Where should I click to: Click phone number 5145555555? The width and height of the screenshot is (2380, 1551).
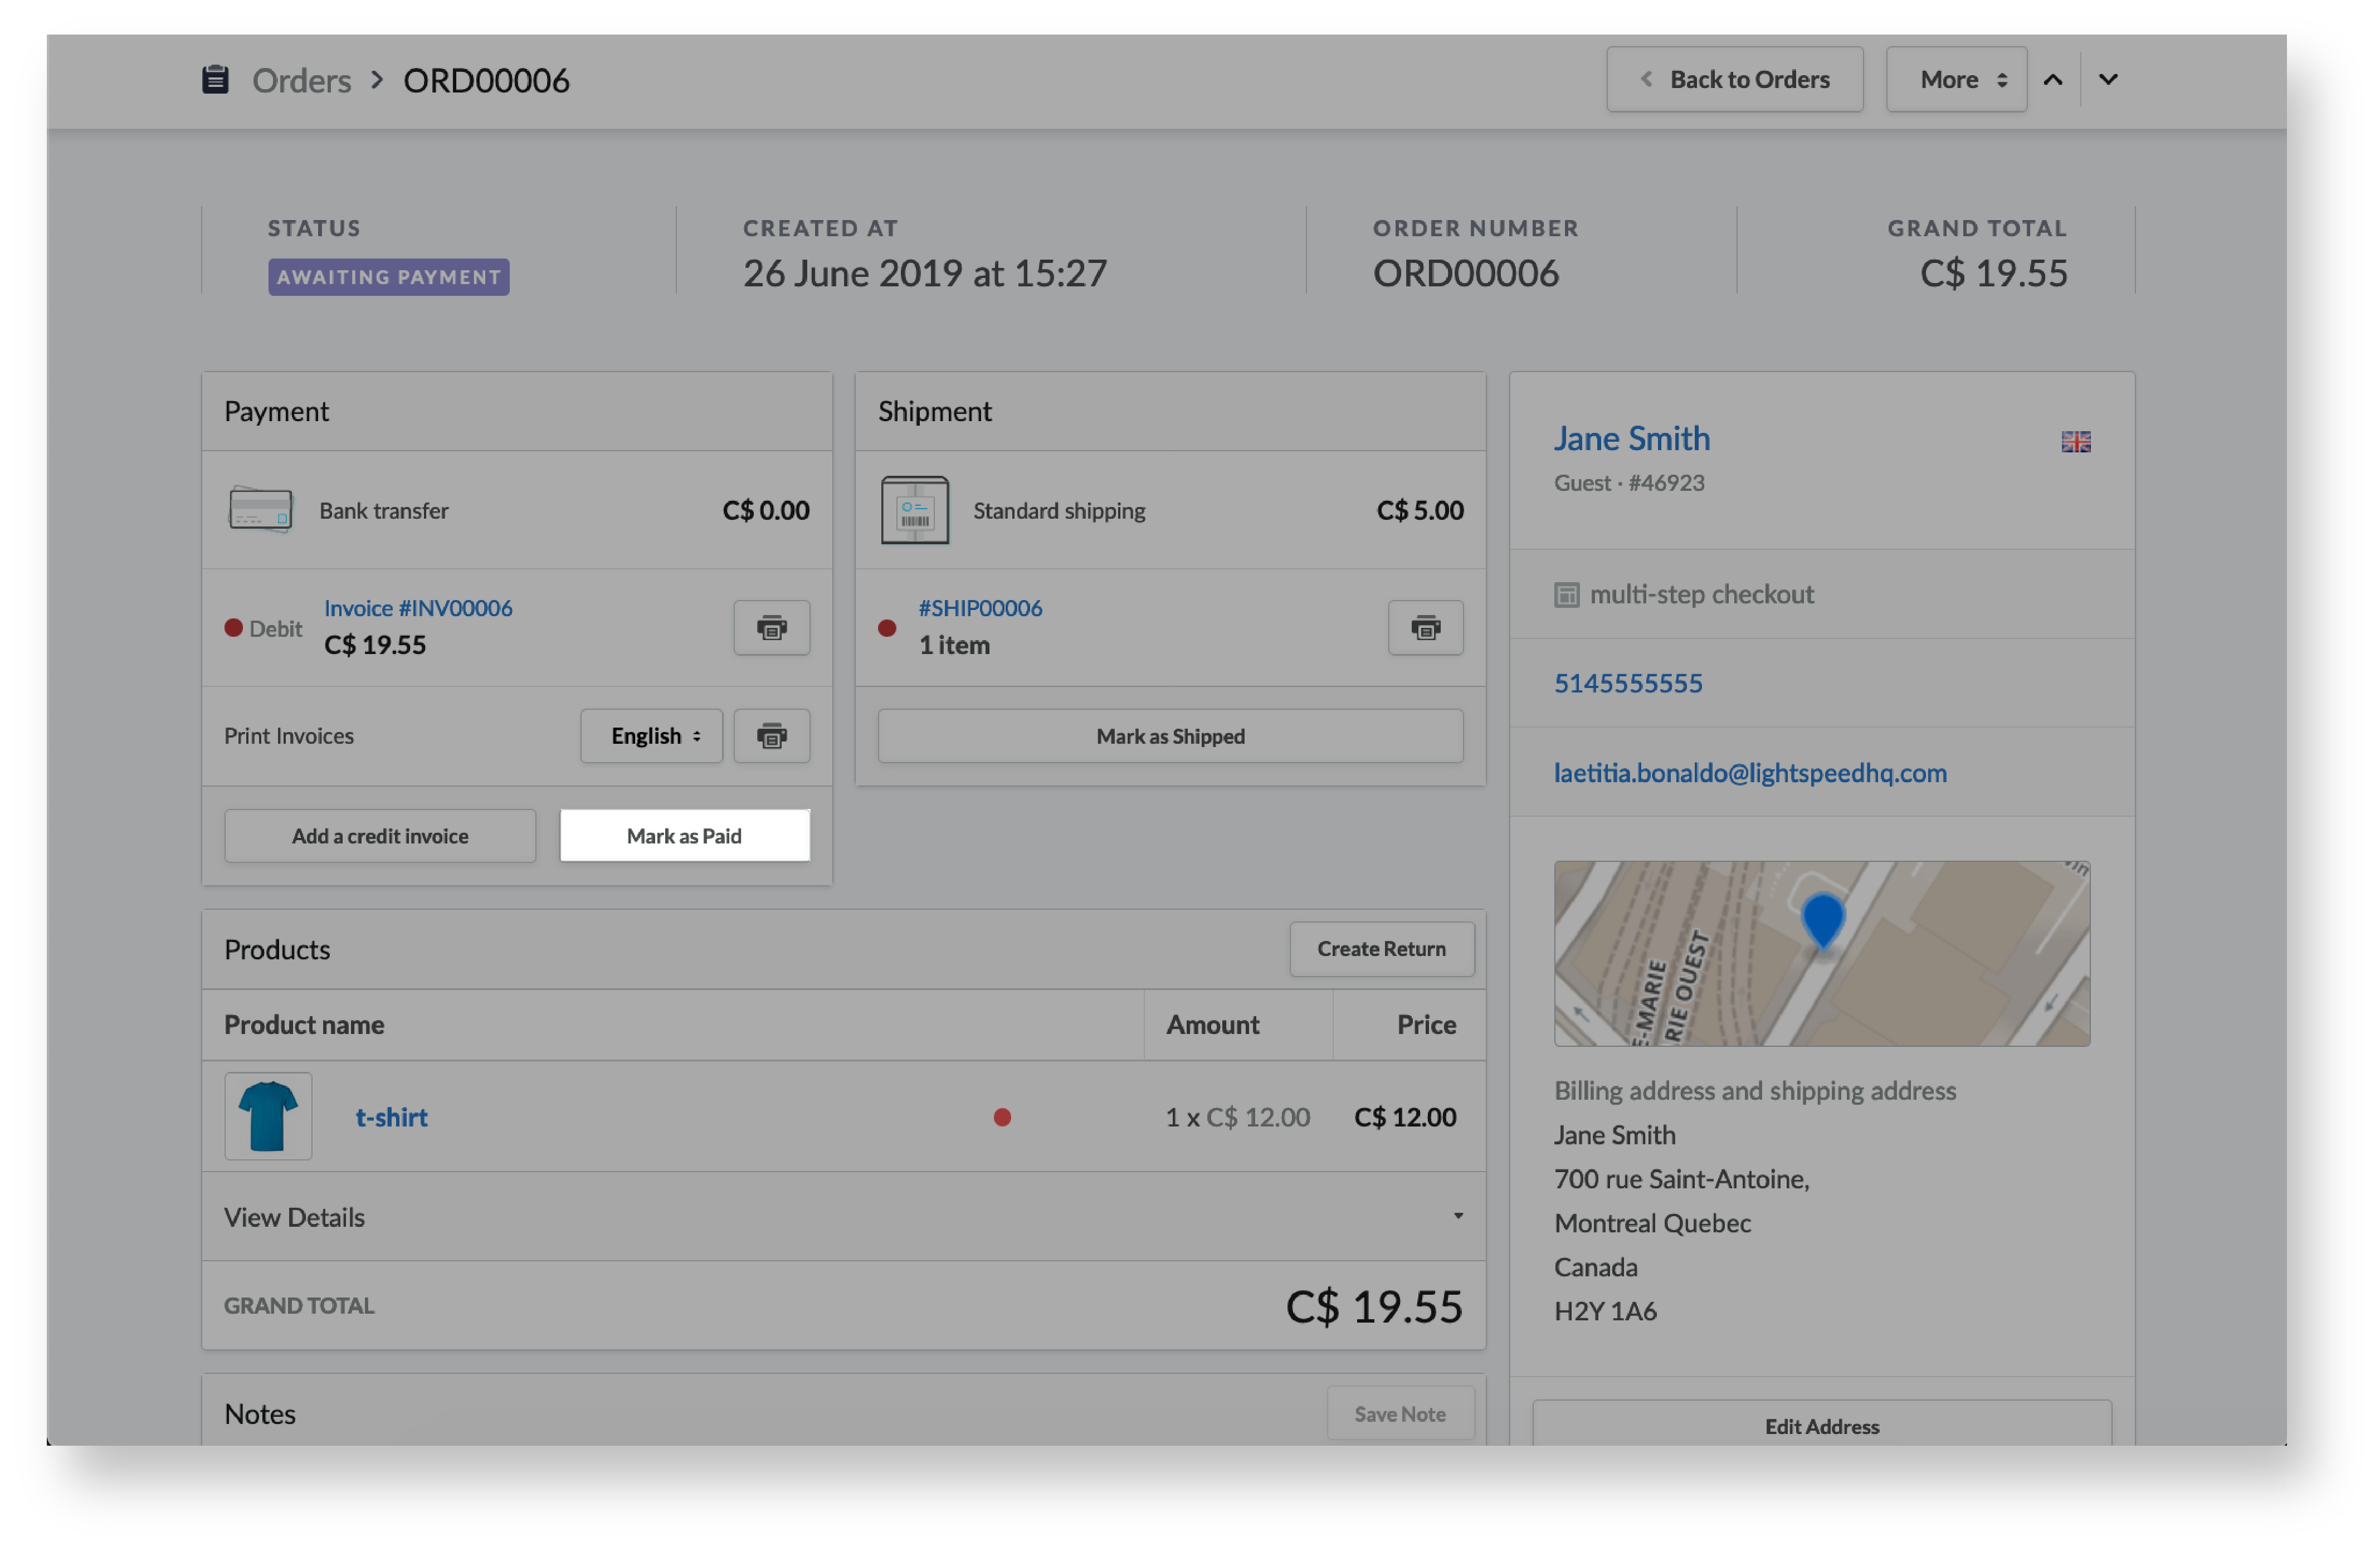click(x=1628, y=683)
